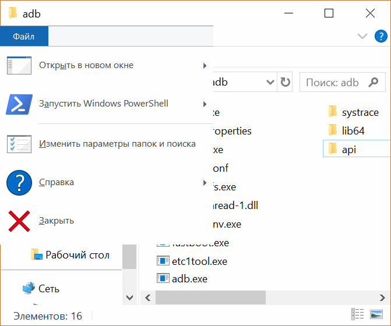Click the adb.exe file icon

tap(163, 278)
